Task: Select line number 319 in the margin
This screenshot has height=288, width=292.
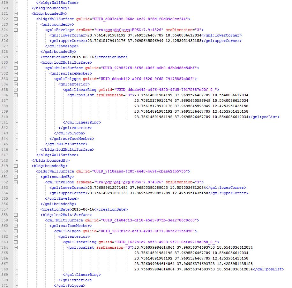Action: pyautogui.click(x=5, y=3)
